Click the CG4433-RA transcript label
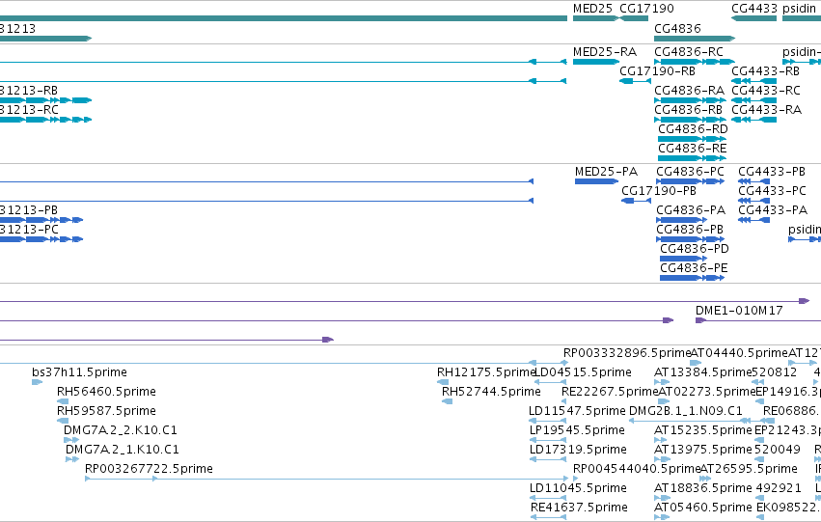Image resolution: width=821 pixels, height=522 pixels. coord(767,110)
